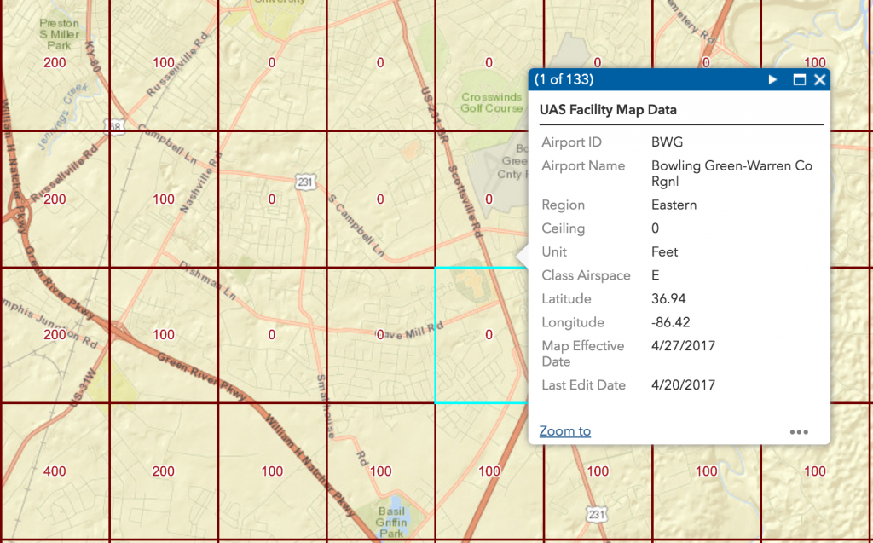
Task: Click the Crosswinds Golf Course label
Action: tap(492, 103)
